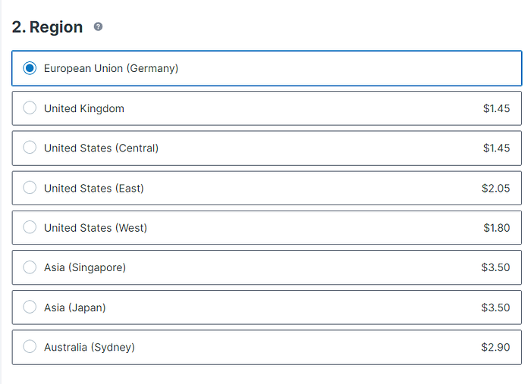Select the Asia (Japan) radio button
The image size is (531, 384).
click(x=30, y=308)
